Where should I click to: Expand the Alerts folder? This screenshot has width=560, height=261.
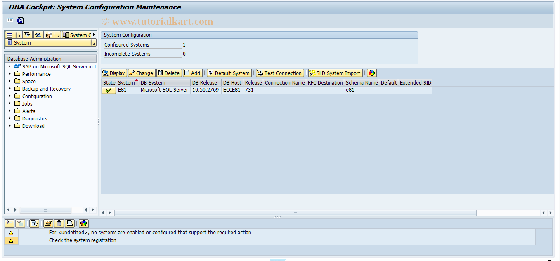pyautogui.click(x=10, y=111)
